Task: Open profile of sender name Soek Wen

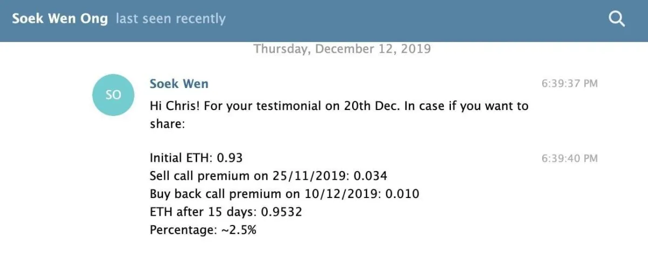Action: tap(179, 84)
